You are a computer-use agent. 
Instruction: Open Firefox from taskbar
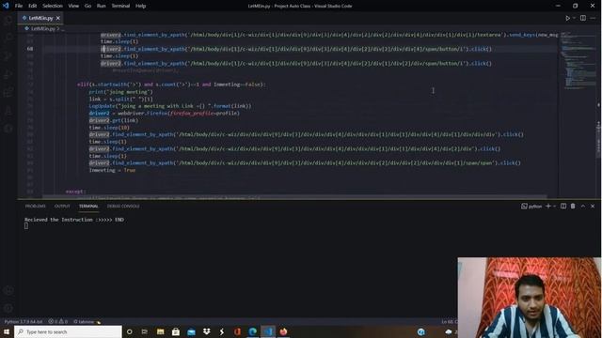point(283,331)
